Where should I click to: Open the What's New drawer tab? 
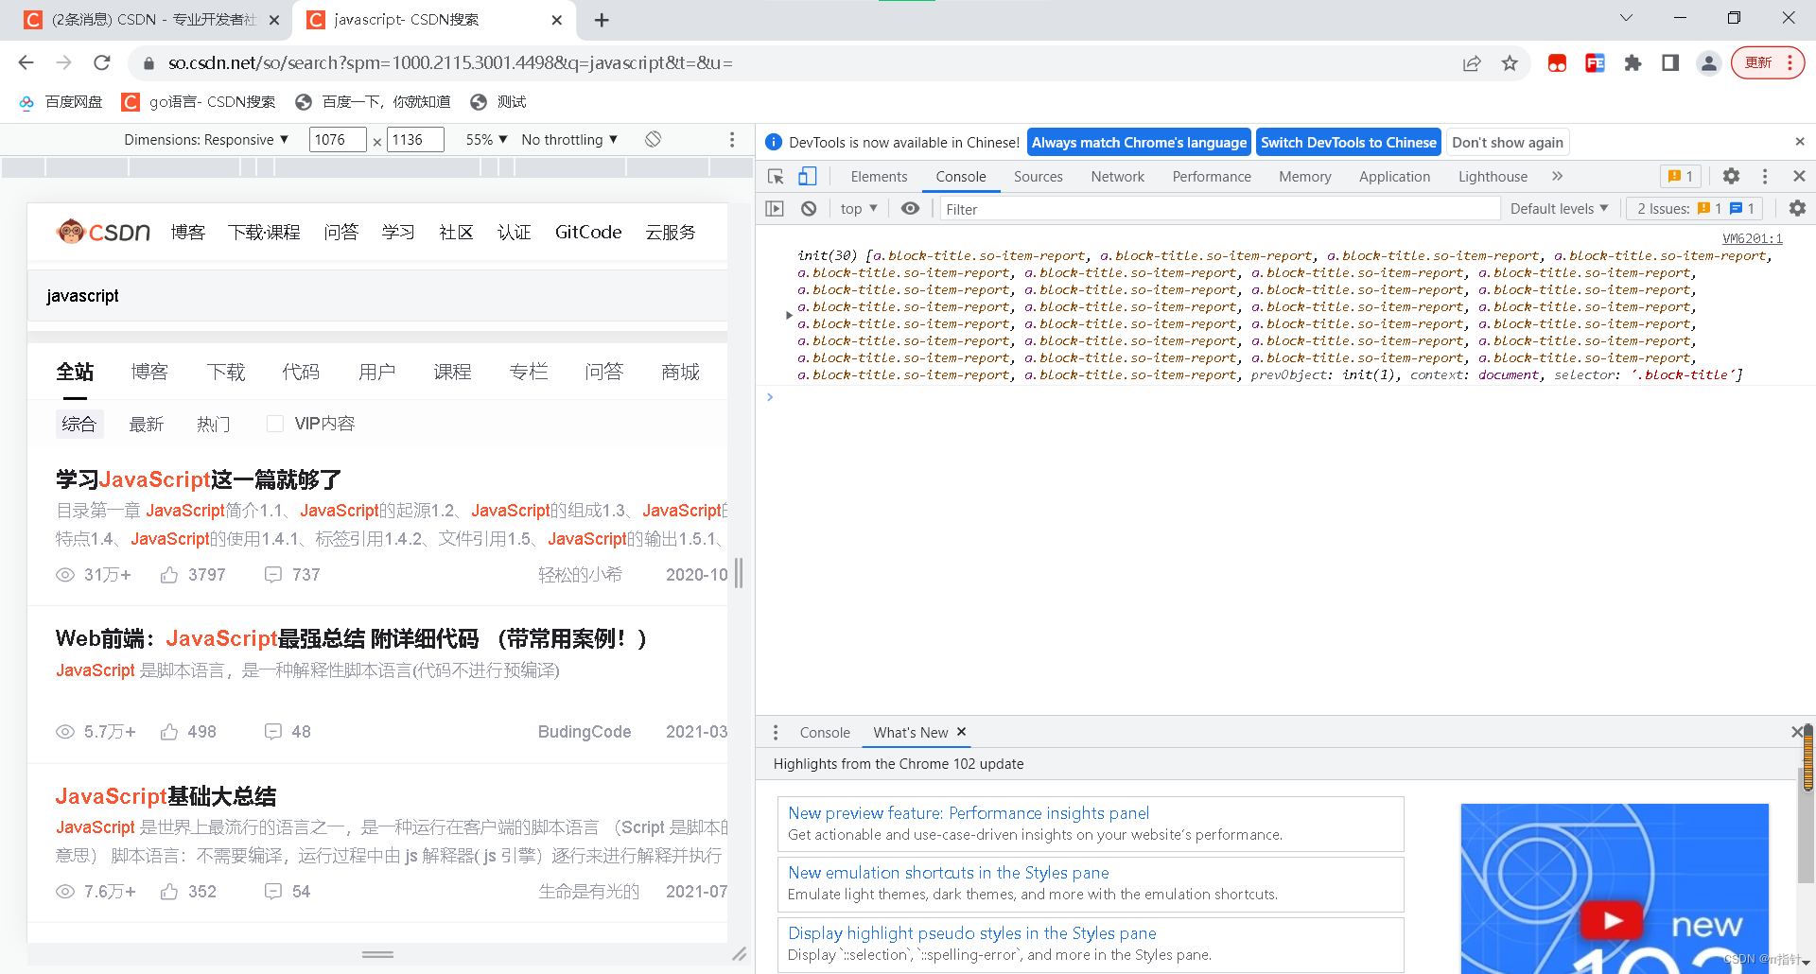[x=908, y=732]
